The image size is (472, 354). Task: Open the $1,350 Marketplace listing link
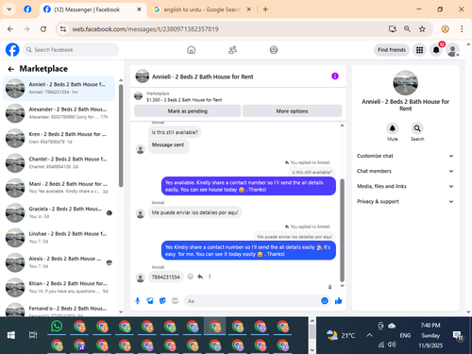click(184, 100)
